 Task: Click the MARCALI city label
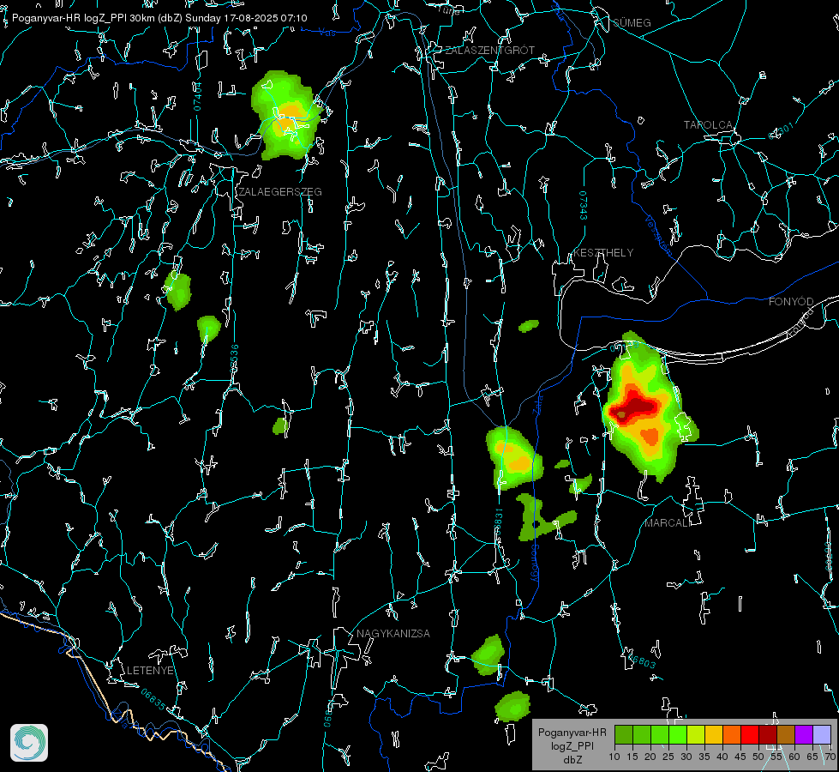pos(668,523)
